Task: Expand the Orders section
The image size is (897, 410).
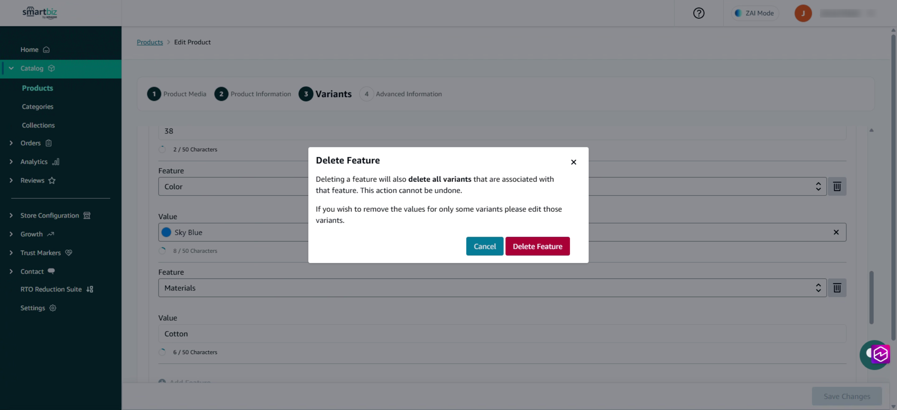Action: point(36,143)
